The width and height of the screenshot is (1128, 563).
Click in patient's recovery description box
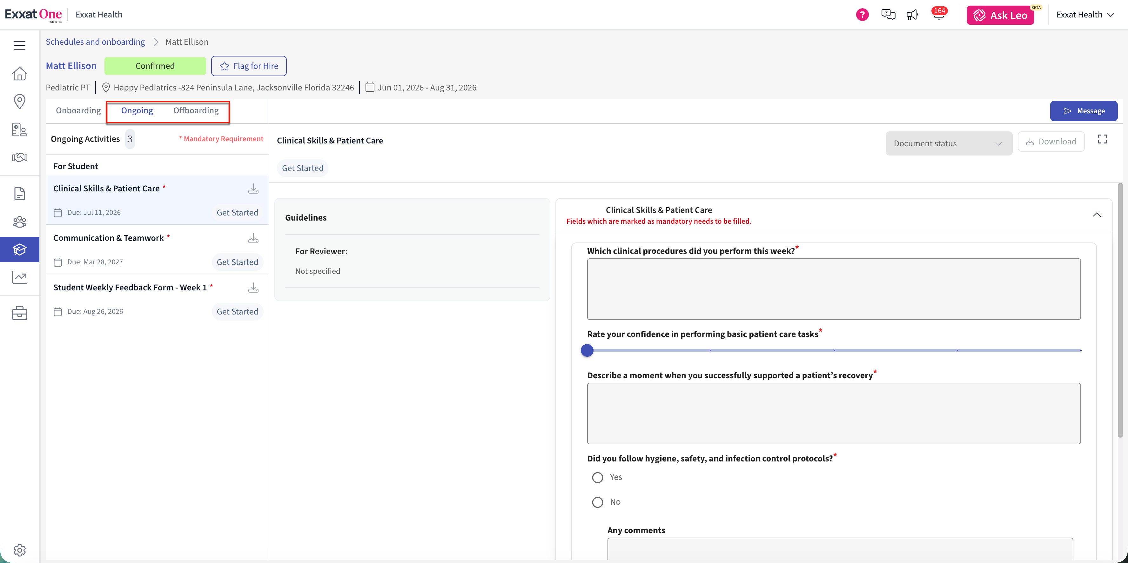coord(834,414)
